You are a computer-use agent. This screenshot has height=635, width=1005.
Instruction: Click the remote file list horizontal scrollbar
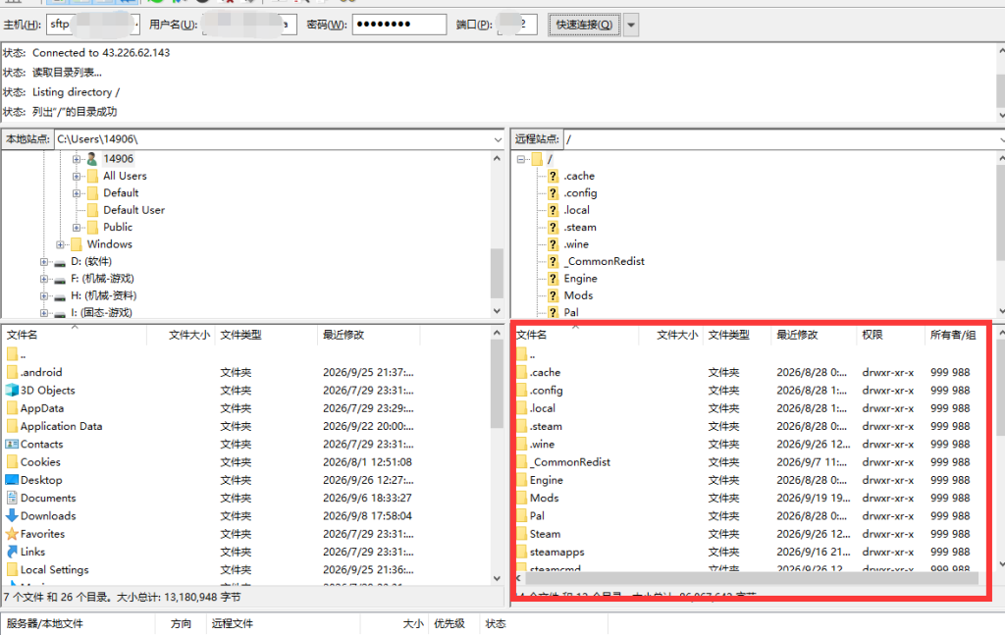pyautogui.click(x=752, y=578)
